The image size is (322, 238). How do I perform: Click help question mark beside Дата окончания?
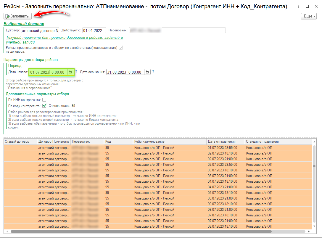[153, 72]
